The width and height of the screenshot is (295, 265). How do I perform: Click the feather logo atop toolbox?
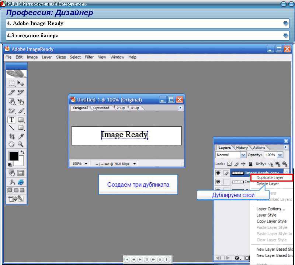[16, 74]
